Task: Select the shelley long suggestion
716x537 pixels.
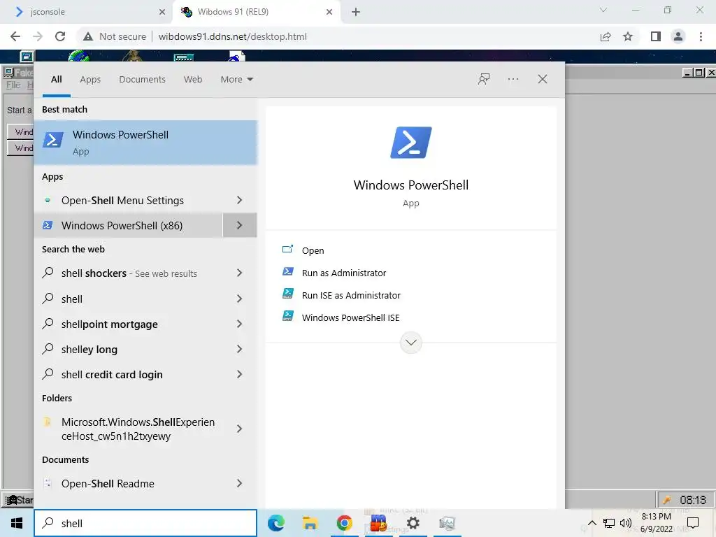Action: [129, 349]
